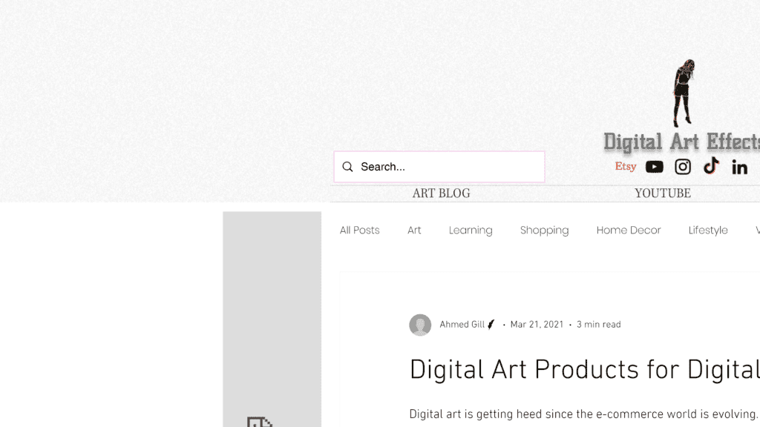
Task: Select the Lifestyle category tab
Action: [708, 231]
